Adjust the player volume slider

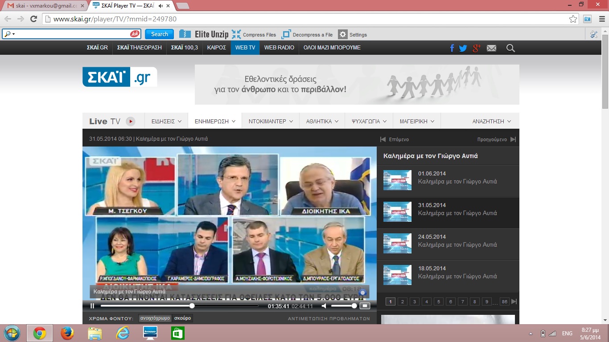344,306
